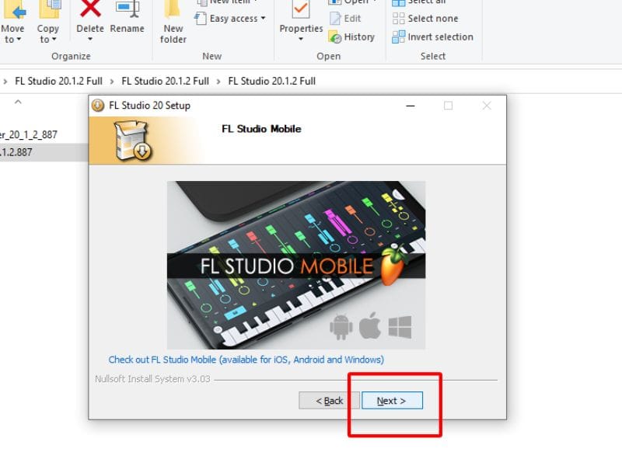Image resolution: width=622 pixels, height=466 pixels.
Task: Click the red Delete icon
Action: (90, 9)
